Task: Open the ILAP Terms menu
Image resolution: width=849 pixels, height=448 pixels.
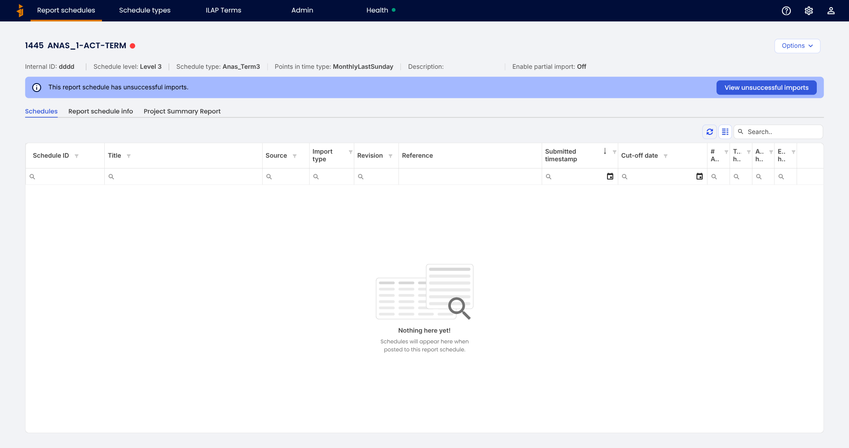Action: pos(224,10)
